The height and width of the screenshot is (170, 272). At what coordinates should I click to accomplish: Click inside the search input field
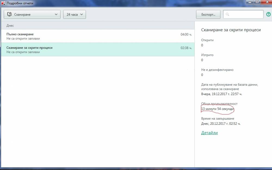point(243,14)
